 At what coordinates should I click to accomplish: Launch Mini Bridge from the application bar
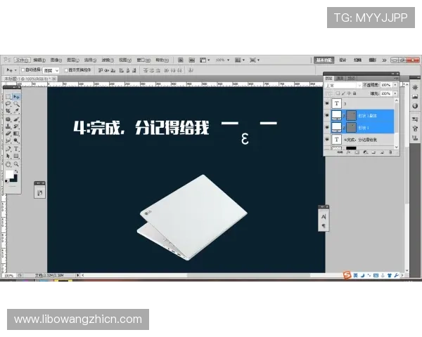(x=191, y=60)
